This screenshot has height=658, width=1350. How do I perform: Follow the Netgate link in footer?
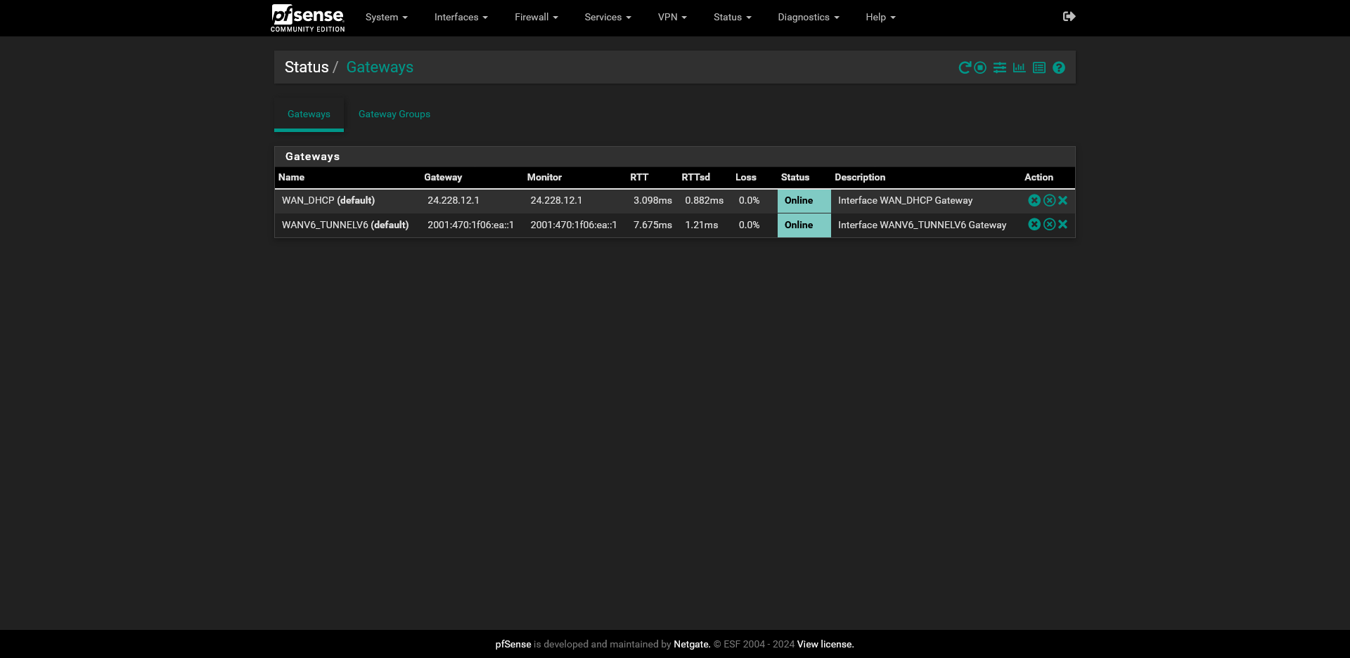(692, 644)
